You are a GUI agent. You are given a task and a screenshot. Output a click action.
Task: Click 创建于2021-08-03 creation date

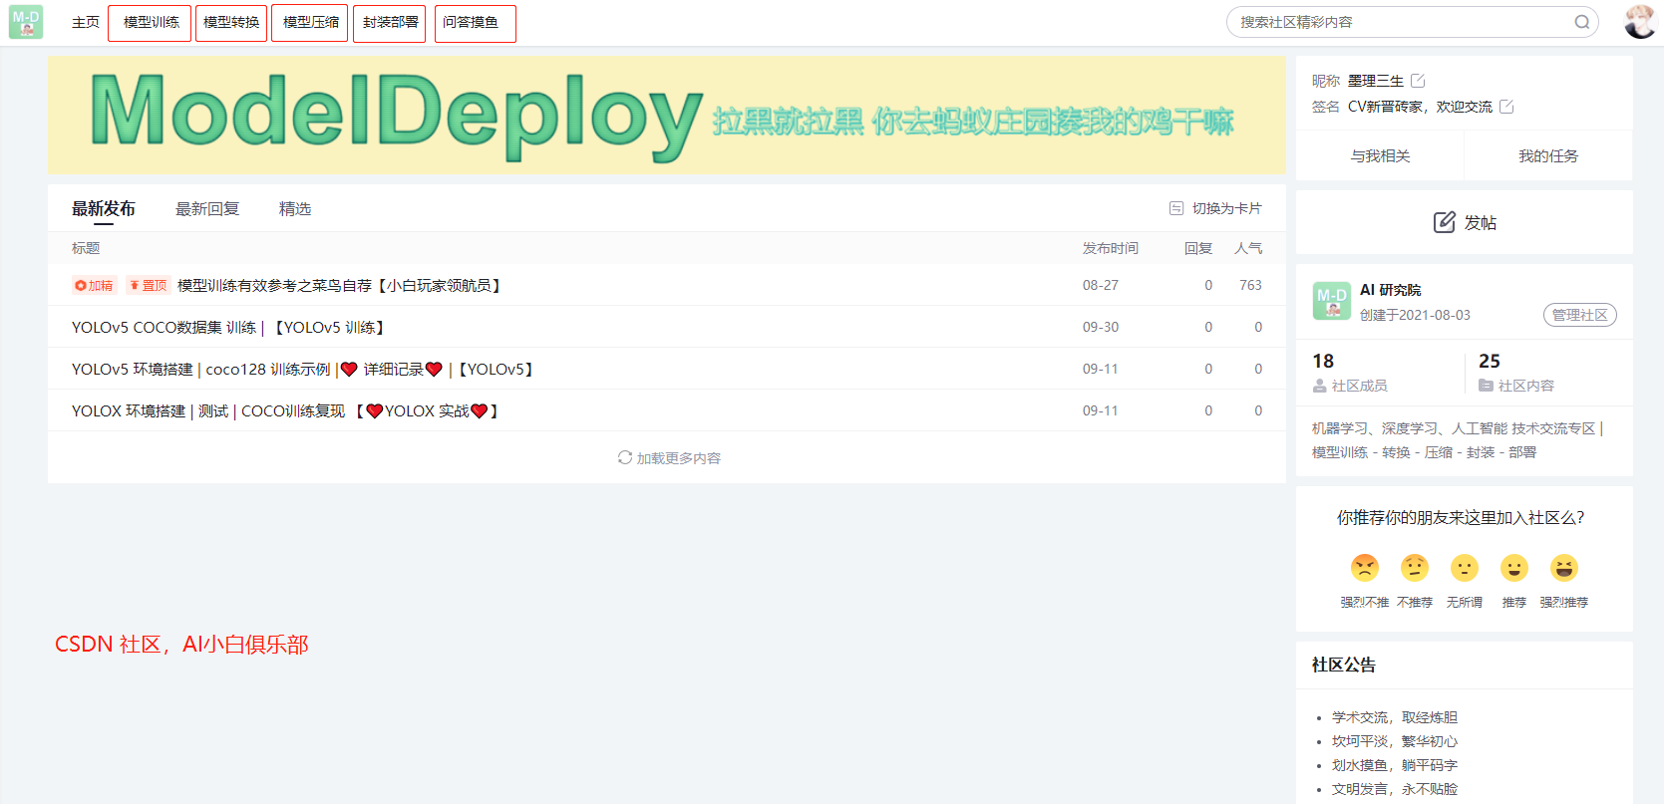(1415, 315)
